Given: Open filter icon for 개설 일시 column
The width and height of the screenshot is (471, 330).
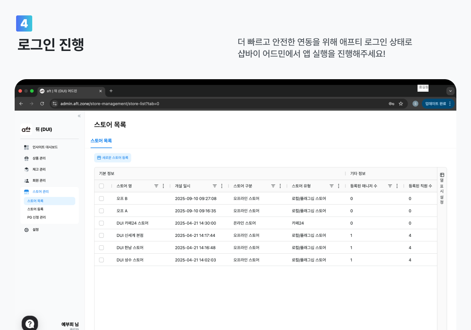Looking at the screenshot, I should tap(215, 186).
